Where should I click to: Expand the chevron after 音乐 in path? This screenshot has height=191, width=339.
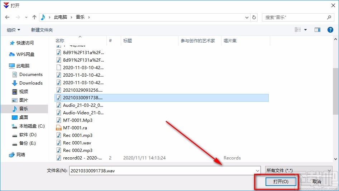pyautogui.click(x=89, y=17)
